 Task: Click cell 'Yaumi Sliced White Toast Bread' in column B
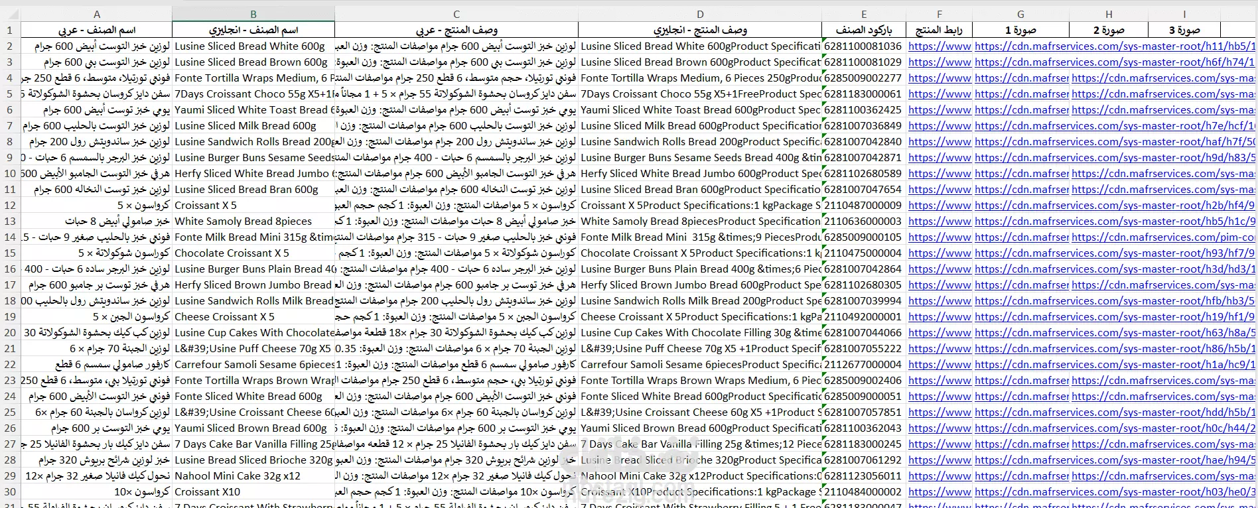[253, 109]
